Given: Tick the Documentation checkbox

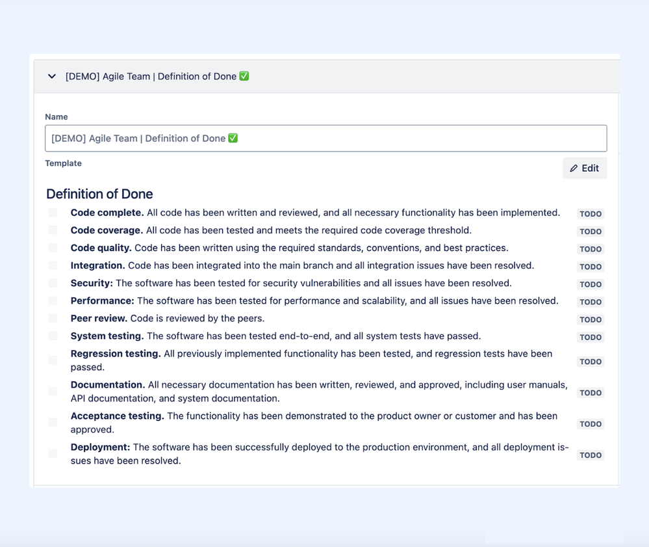Looking at the screenshot, I should [x=53, y=391].
